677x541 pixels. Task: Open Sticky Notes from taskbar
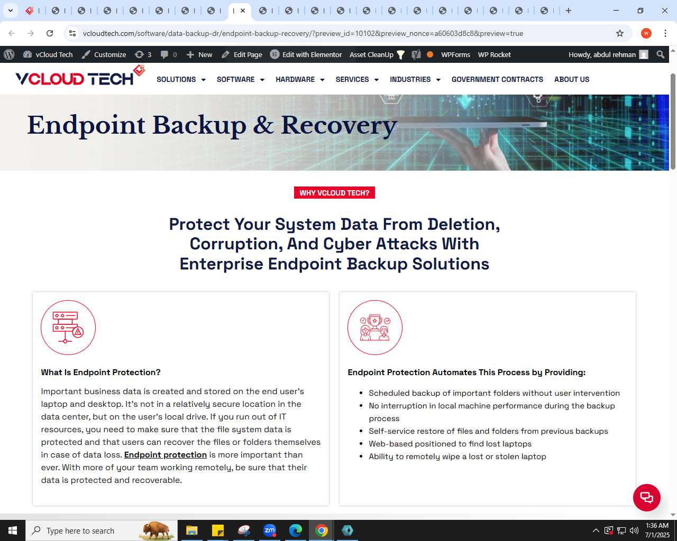[x=217, y=530]
